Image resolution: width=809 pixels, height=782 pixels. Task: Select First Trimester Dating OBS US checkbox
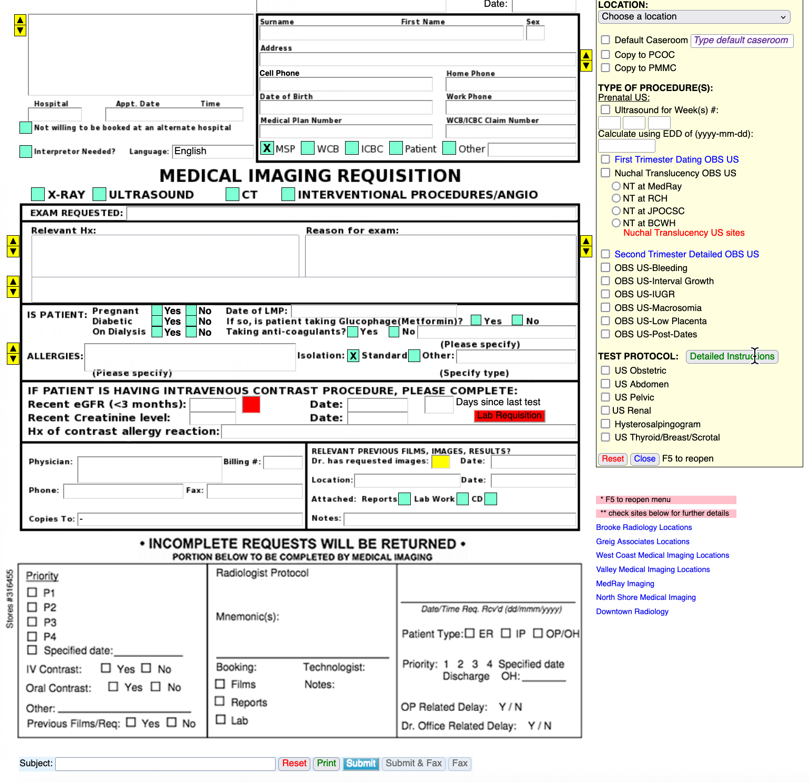pos(605,159)
